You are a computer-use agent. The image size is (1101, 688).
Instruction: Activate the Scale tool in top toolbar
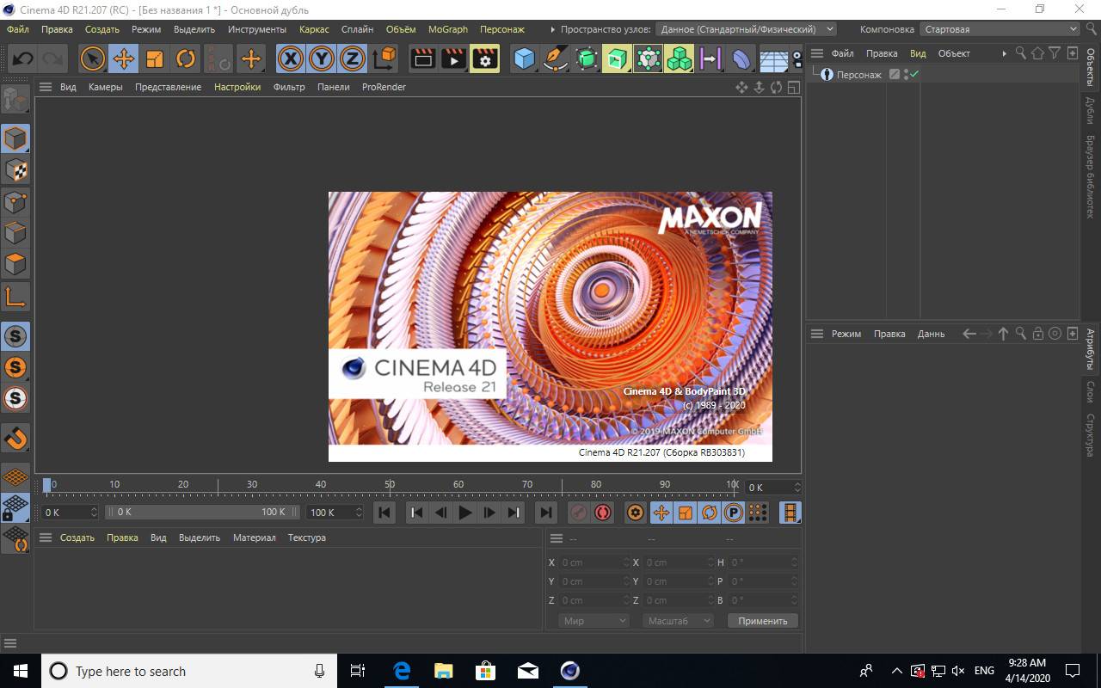point(154,58)
